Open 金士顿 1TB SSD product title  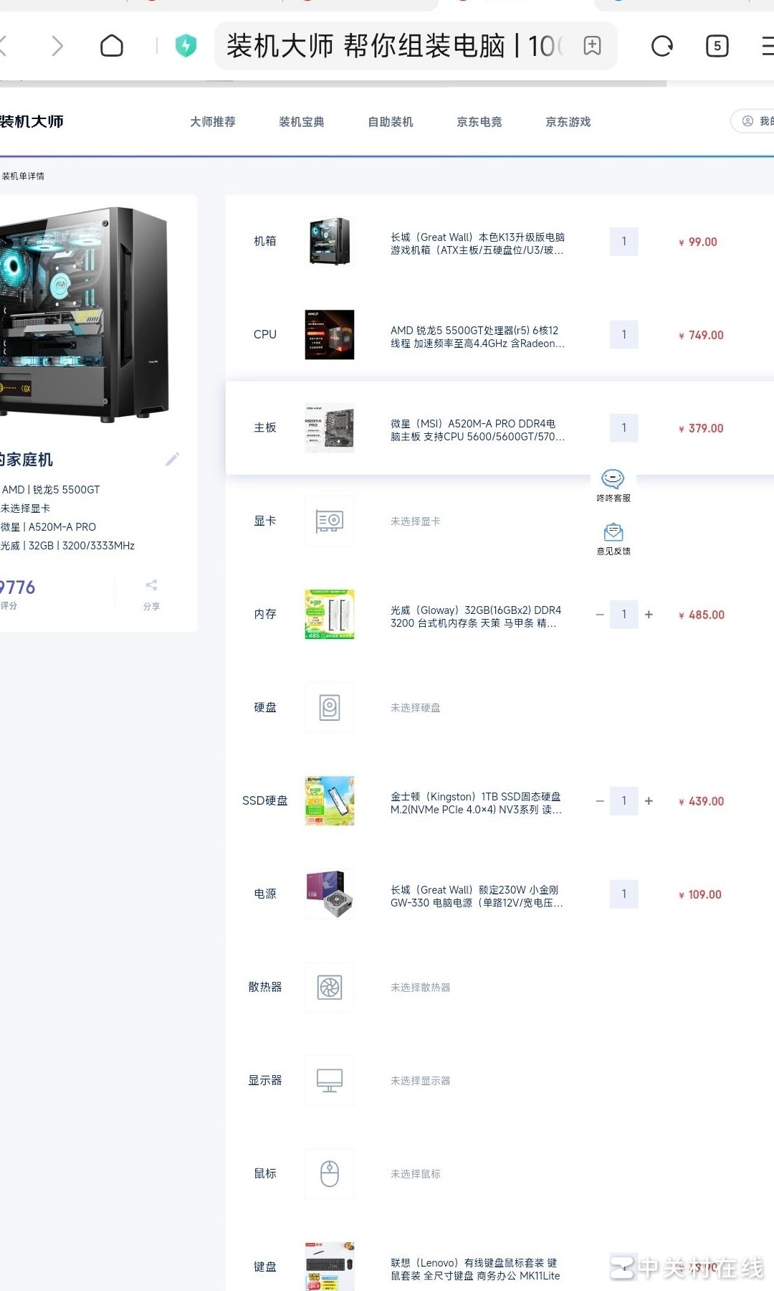click(x=476, y=803)
